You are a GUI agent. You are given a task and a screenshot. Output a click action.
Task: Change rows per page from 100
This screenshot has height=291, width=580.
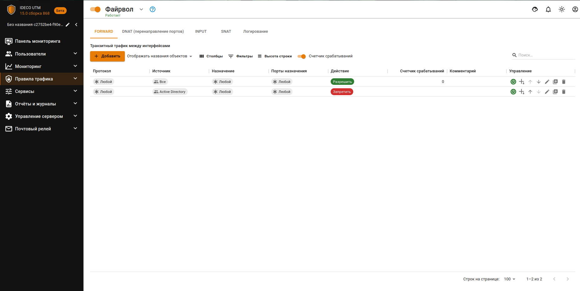coord(509,279)
